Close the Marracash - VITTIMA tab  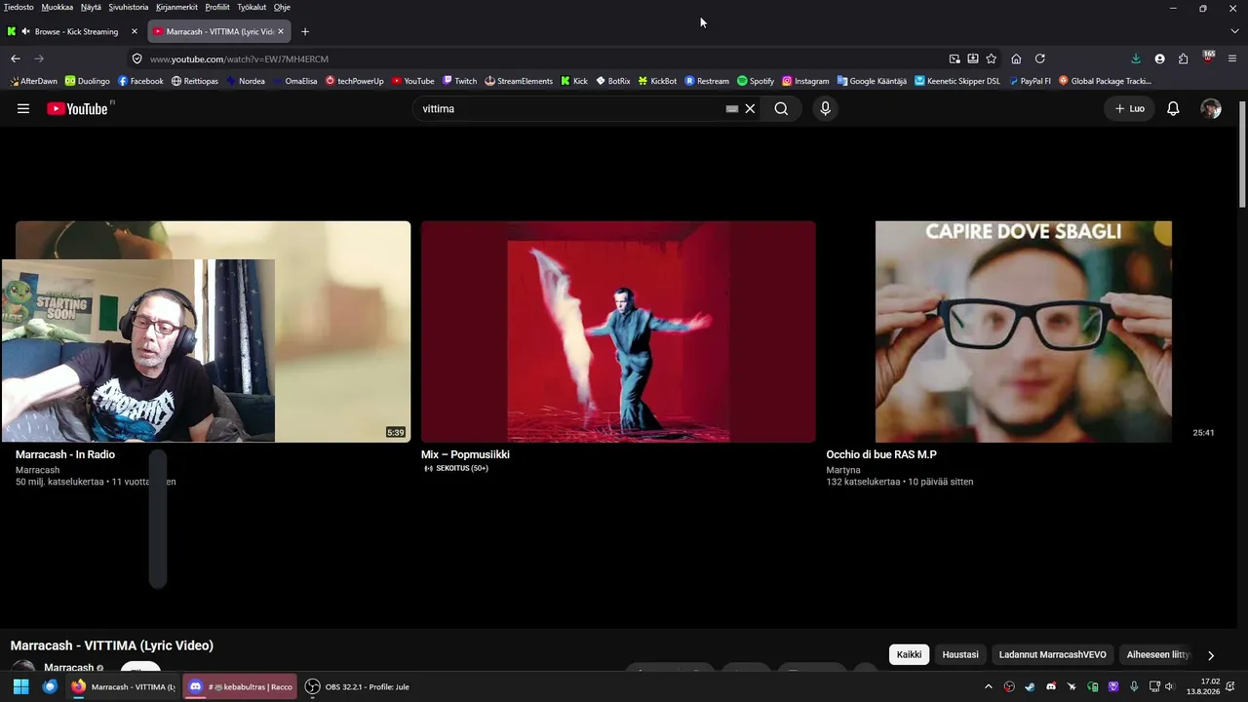pos(281,31)
